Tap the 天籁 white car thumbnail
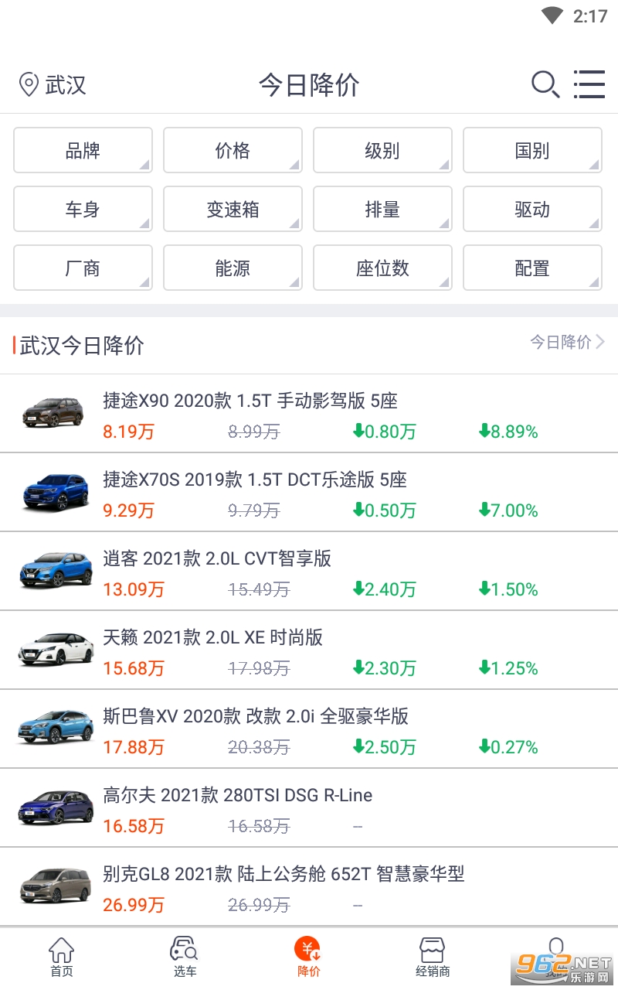This screenshot has height=990, width=618. (x=56, y=650)
